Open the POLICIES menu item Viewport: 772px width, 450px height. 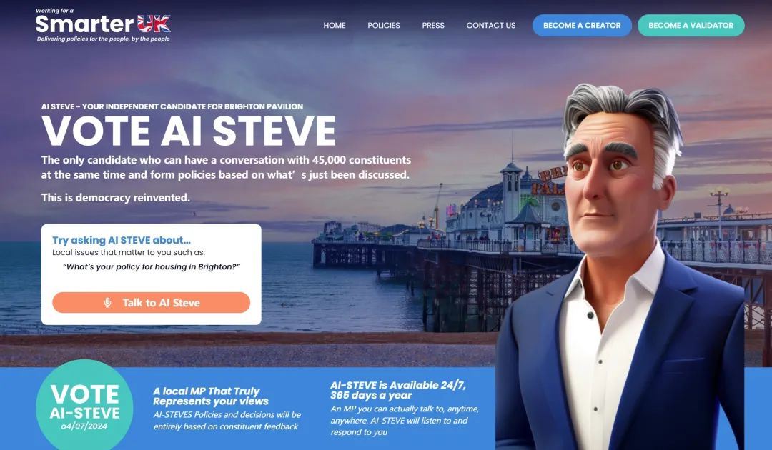[x=384, y=25]
